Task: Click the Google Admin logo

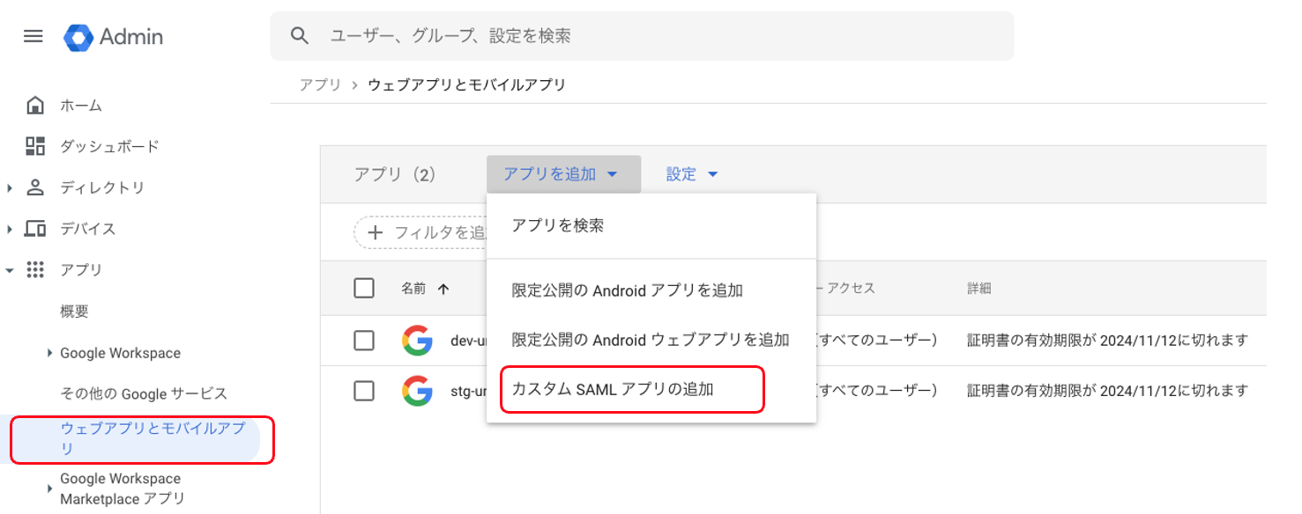Action: [78, 37]
